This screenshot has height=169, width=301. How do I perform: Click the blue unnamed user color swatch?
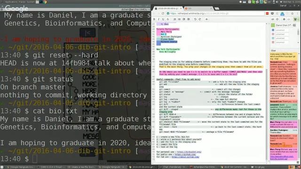point(273,30)
